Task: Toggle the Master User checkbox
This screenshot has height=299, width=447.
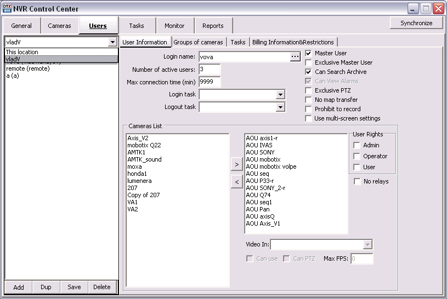Action: [x=308, y=53]
